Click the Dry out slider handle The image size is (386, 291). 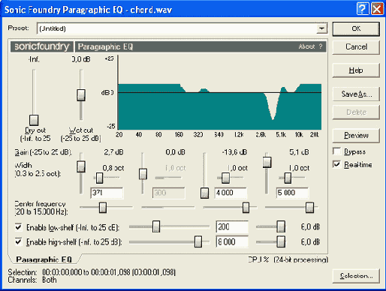click(34, 120)
